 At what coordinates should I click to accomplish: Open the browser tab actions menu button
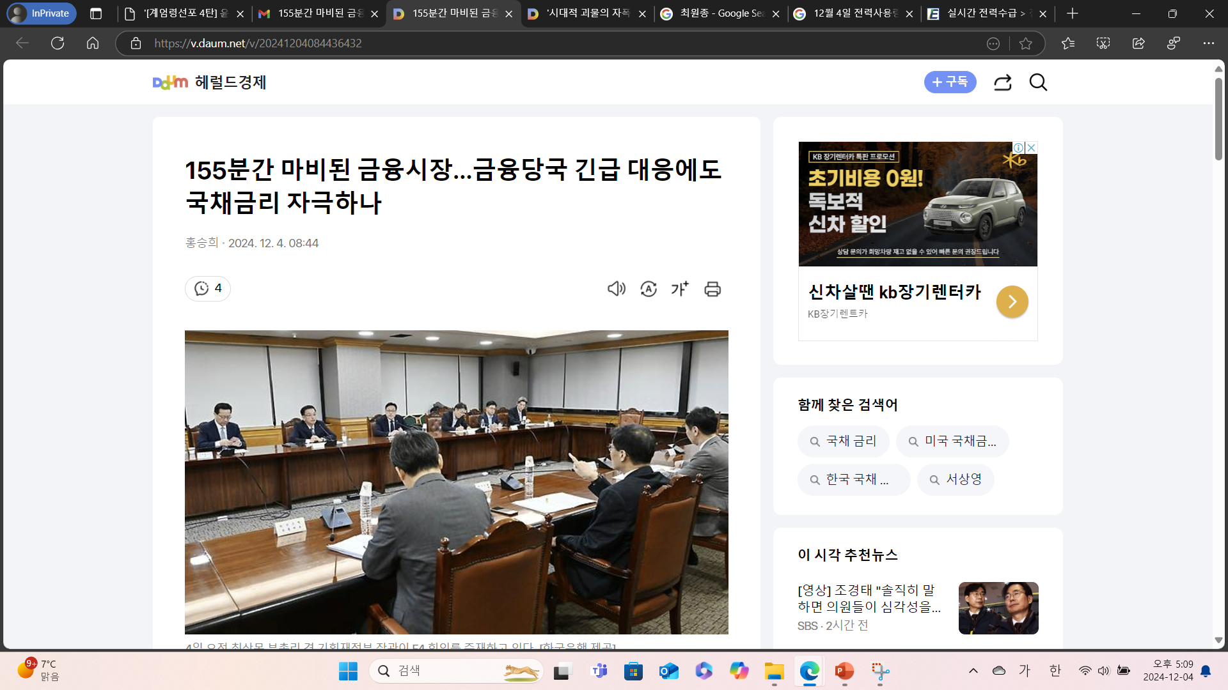pos(96,13)
